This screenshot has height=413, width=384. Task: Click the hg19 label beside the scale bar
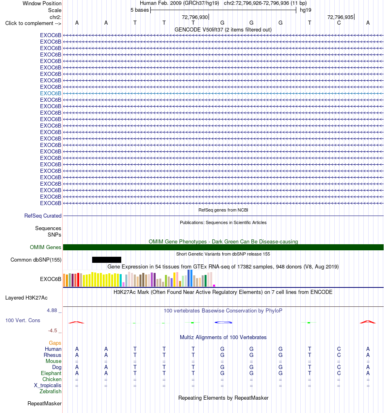(x=306, y=10)
